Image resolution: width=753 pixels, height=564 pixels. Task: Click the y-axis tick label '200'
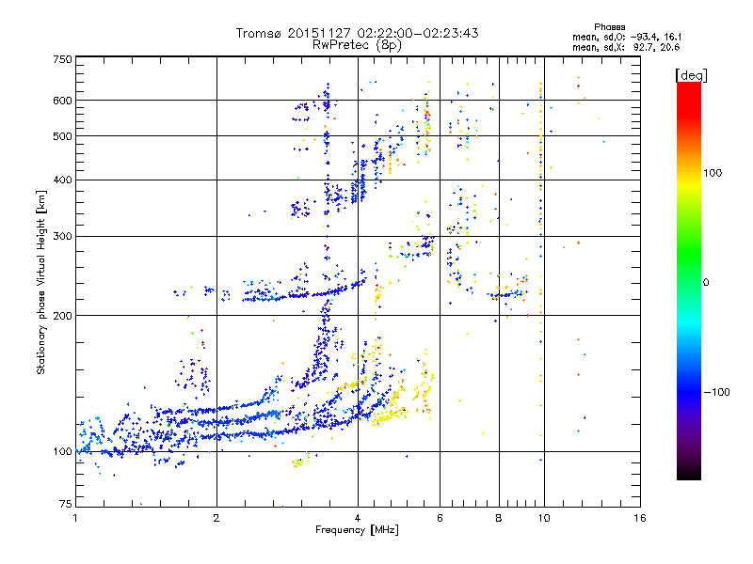point(62,316)
